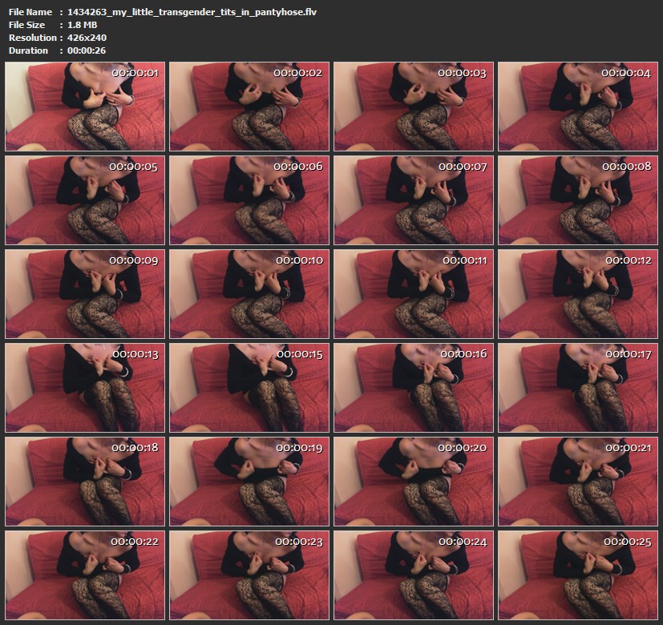Select the thumbnail at 00:00:08
This screenshot has height=625, width=663.
pyautogui.click(x=577, y=200)
